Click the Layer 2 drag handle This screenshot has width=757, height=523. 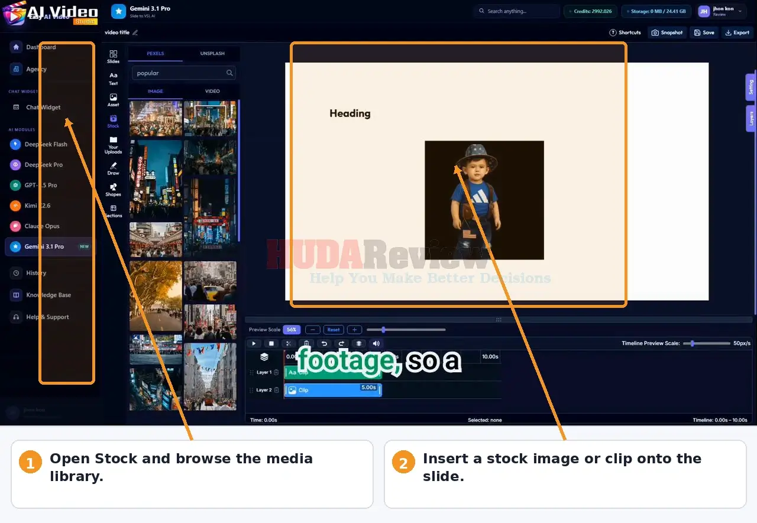251,390
